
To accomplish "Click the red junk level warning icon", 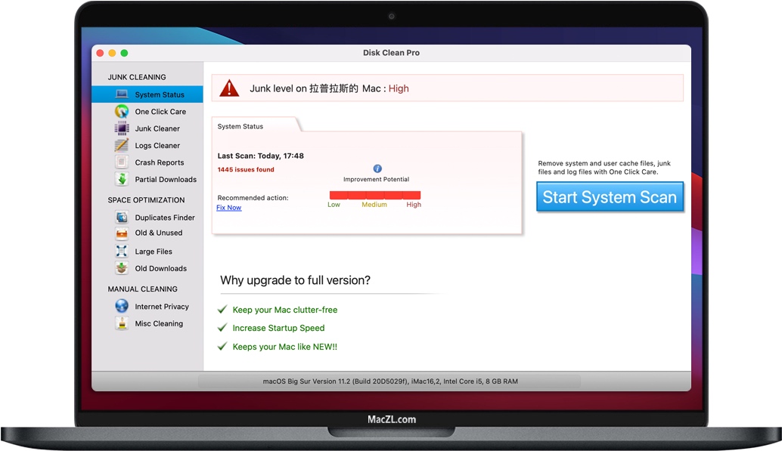I will 227,88.
